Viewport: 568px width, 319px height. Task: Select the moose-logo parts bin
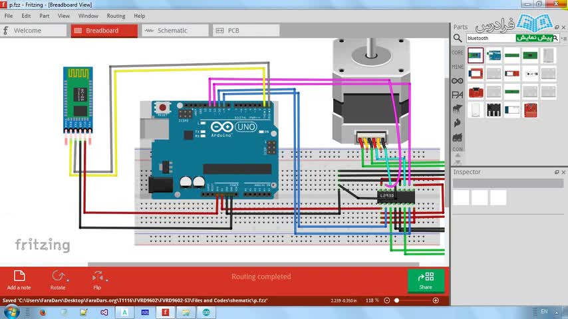[458, 109]
